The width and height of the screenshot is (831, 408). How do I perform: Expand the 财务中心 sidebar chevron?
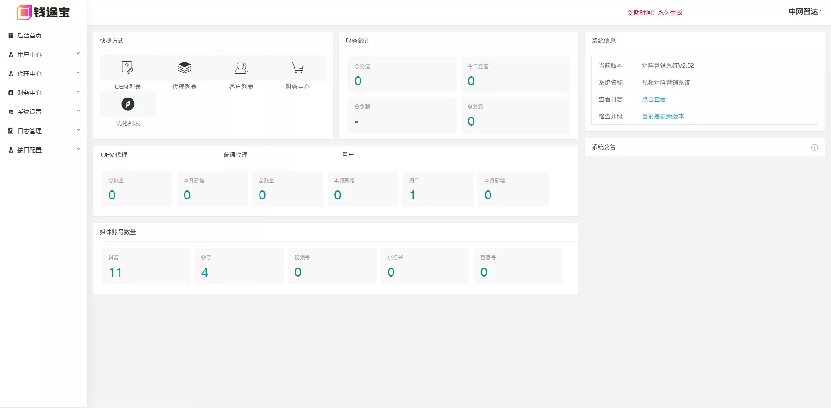[78, 92]
